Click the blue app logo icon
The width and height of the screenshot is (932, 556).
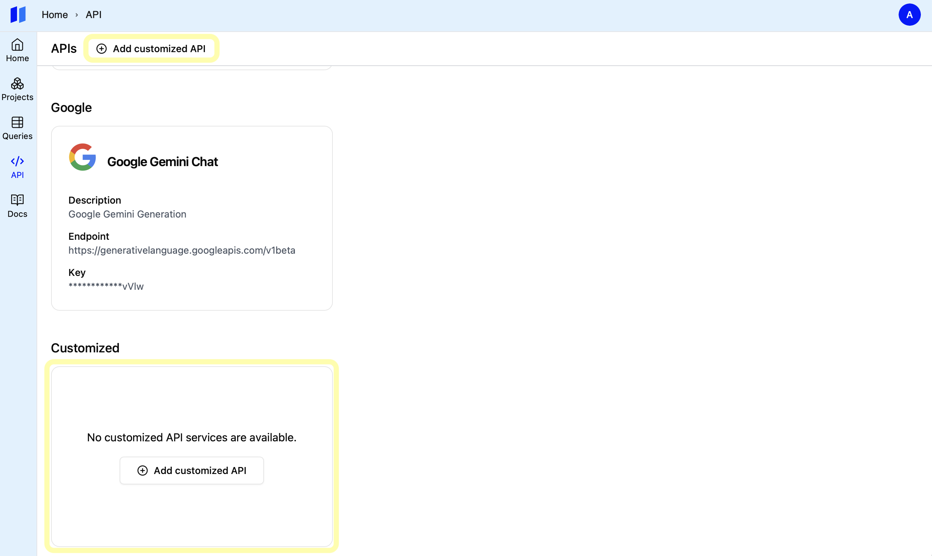18,15
